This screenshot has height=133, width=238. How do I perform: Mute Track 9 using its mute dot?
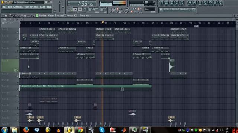[x=17, y=89]
